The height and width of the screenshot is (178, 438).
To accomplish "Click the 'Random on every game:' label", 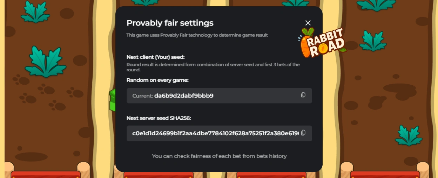I will point(157,80).
